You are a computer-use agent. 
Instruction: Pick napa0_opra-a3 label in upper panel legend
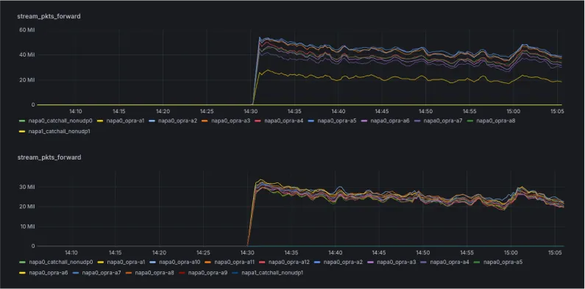click(231, 121)
